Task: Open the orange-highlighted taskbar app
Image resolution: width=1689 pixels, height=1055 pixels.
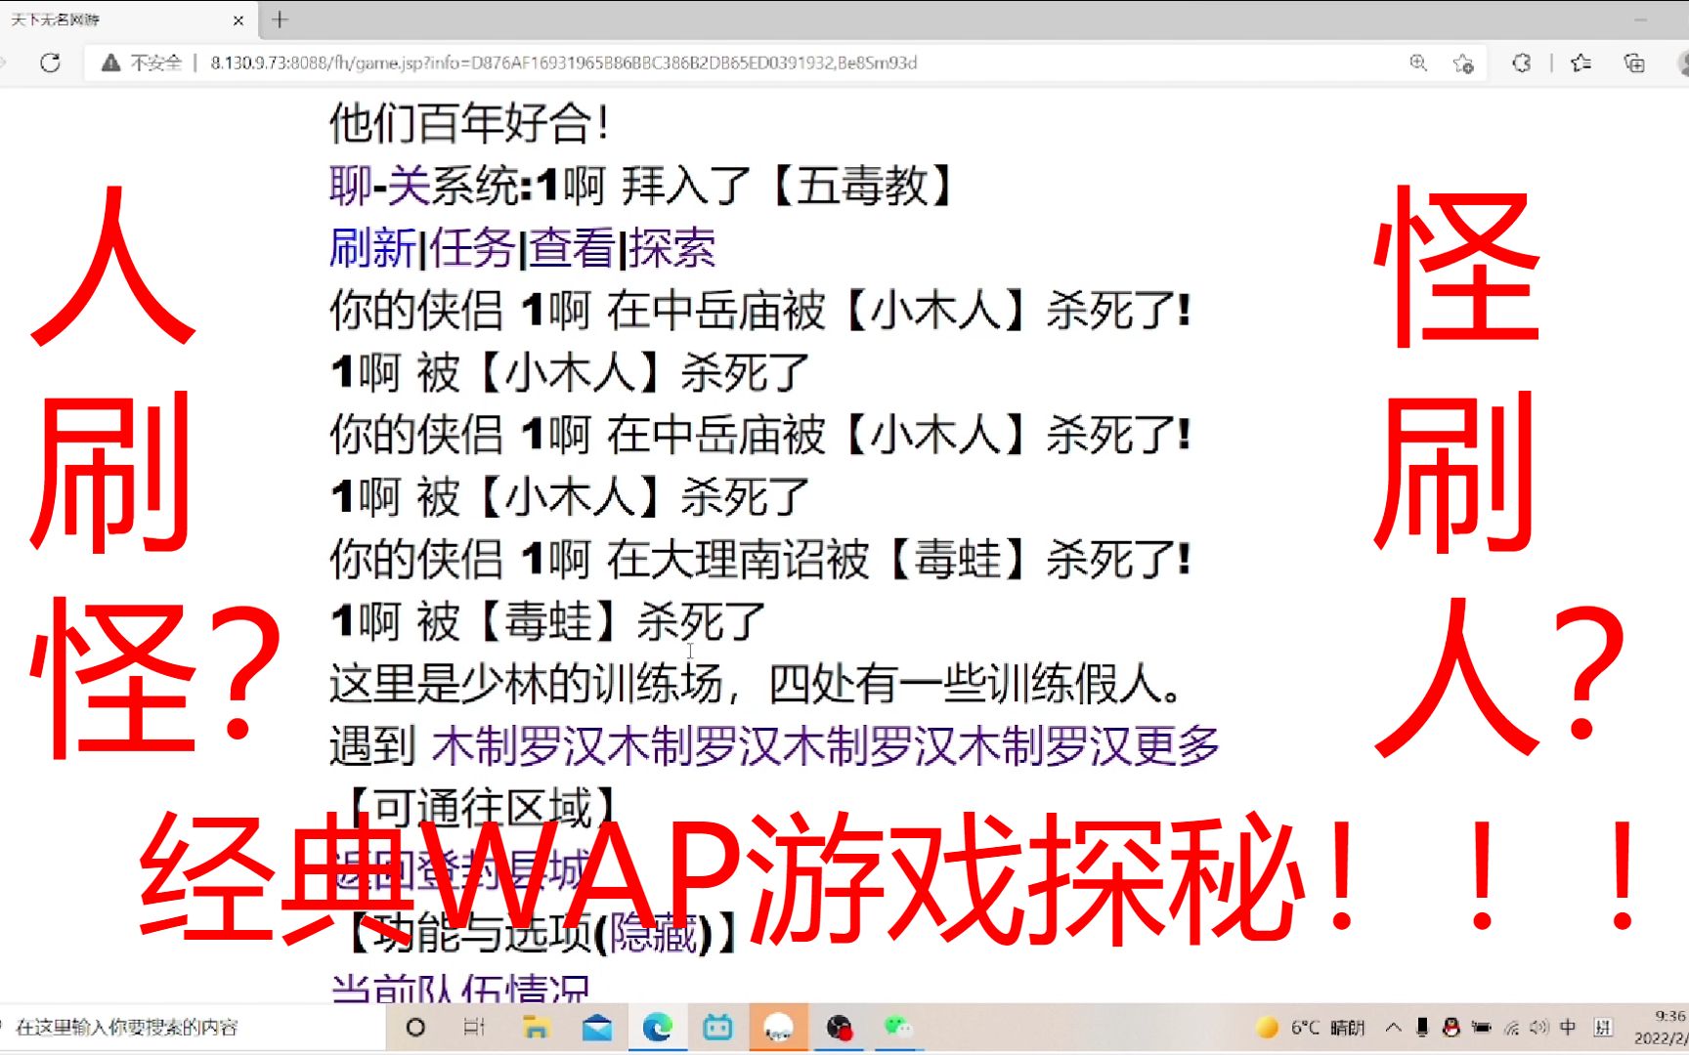Action: pos(779,1028)
